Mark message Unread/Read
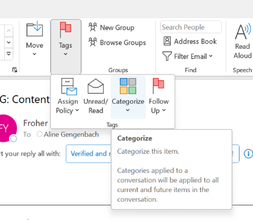Image resolution: width=253 pixels, height=220 pixels. pyautogui.click(x=96, y=96)
